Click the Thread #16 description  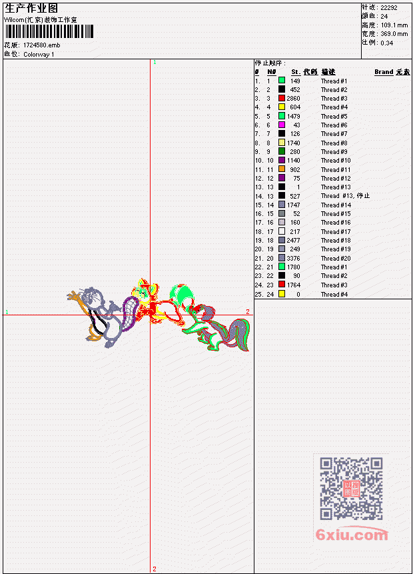point(336,223)
